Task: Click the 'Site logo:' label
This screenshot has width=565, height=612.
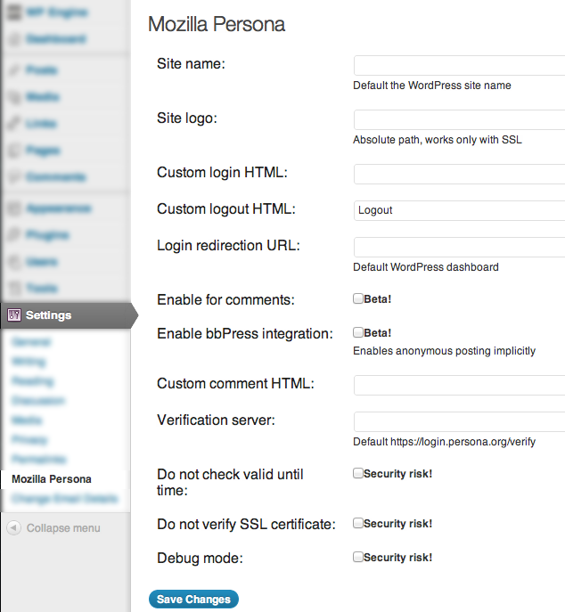Action: (x=187, y=118)
